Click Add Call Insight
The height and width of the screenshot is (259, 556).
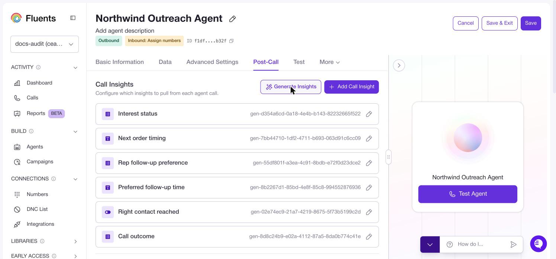click(352, 87)
